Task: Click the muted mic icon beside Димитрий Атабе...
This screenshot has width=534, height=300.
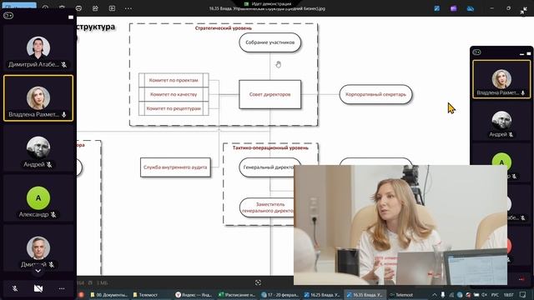Action: pos(64,65)
